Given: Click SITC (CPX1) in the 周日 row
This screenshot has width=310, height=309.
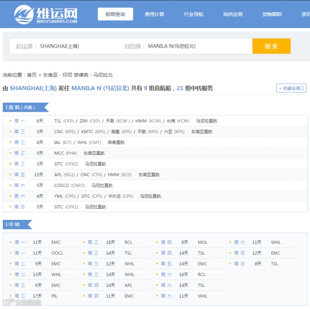Looking at the screenshot, I should 66,207.
